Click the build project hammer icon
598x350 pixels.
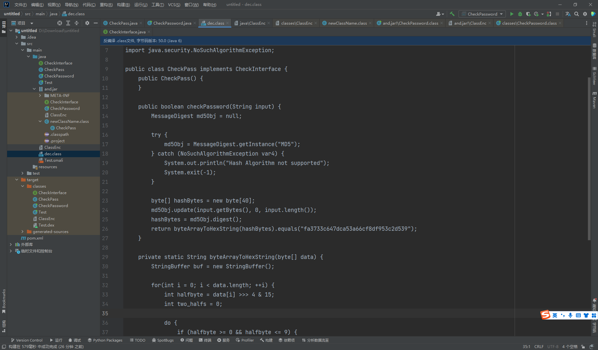[x=452, y=14]
